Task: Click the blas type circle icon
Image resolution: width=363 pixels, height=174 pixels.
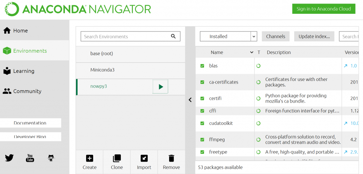Action: coord(258,66)
